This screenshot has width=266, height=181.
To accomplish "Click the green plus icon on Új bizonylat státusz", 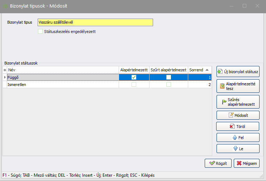I will 220,72.
